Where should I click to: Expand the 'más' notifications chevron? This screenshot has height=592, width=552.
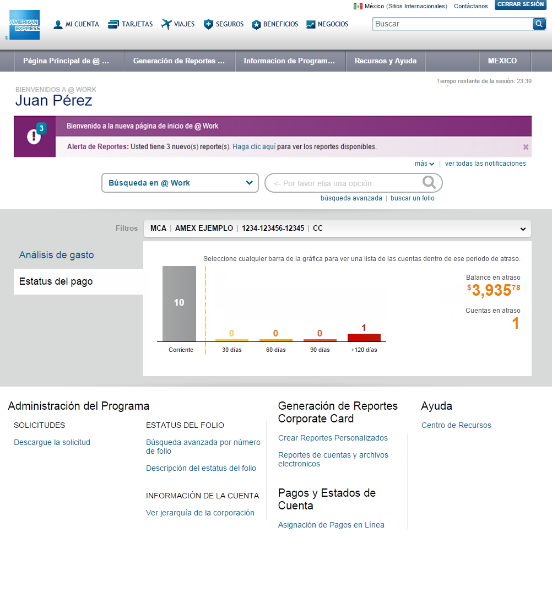pyautogui.click(x=431, y=164)
